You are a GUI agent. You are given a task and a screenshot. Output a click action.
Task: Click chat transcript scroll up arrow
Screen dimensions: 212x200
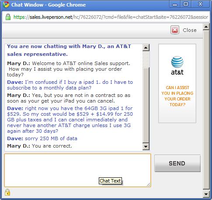tap(146, 48)
